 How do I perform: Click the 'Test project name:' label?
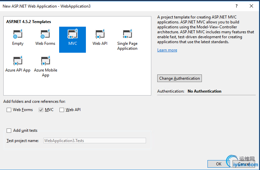pyautogui.click(x=22, y=141)
